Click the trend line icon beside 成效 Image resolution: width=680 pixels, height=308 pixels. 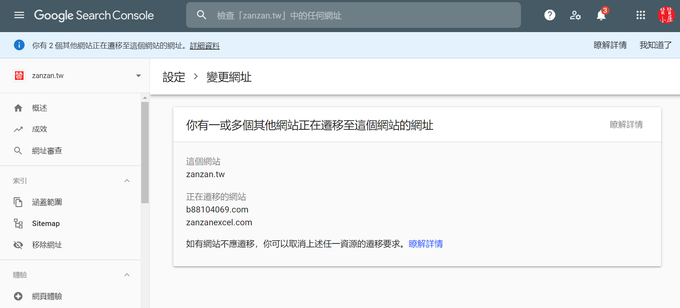tap(18, 129)
